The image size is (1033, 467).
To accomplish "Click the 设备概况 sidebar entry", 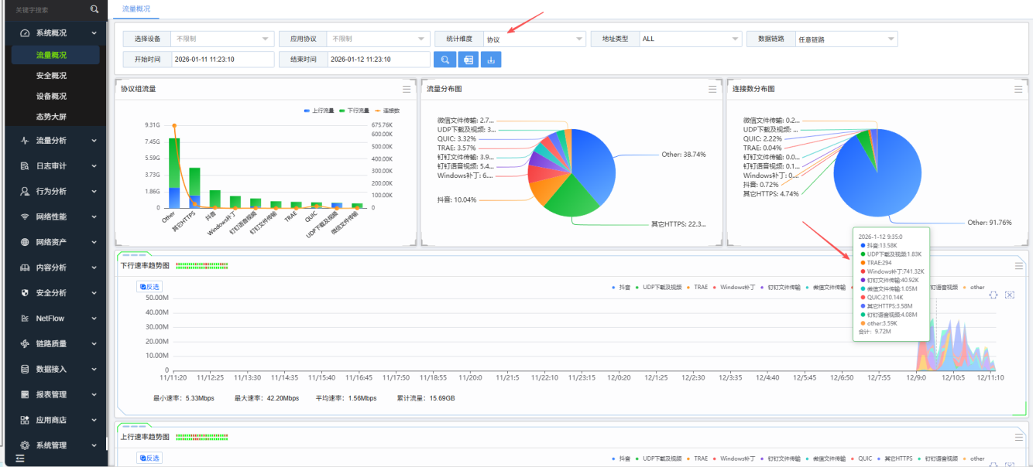I will pos(51,97).
